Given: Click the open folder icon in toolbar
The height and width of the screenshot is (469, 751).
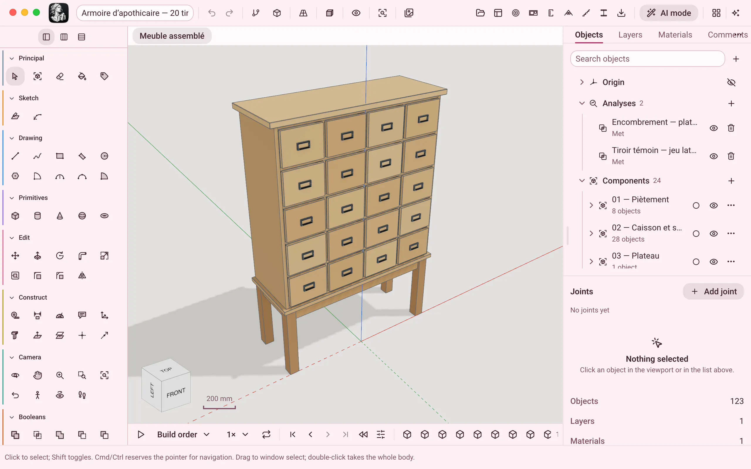Looking at the screenshot, I should (x=480, y=13).
